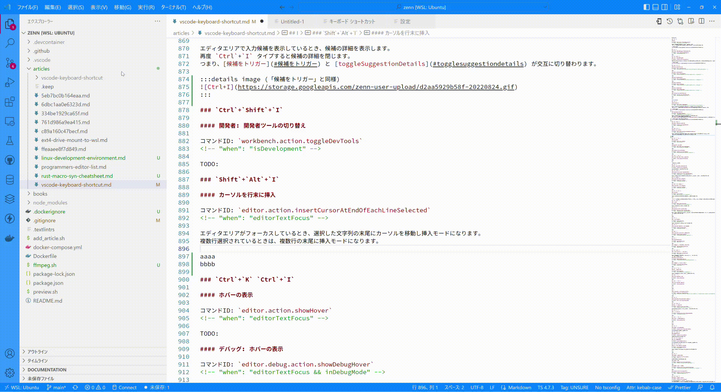Image resolution: width=721 pixels, height=392 pixels.
Task: Click the Connect button in status bar
Action: click(124, 387)
